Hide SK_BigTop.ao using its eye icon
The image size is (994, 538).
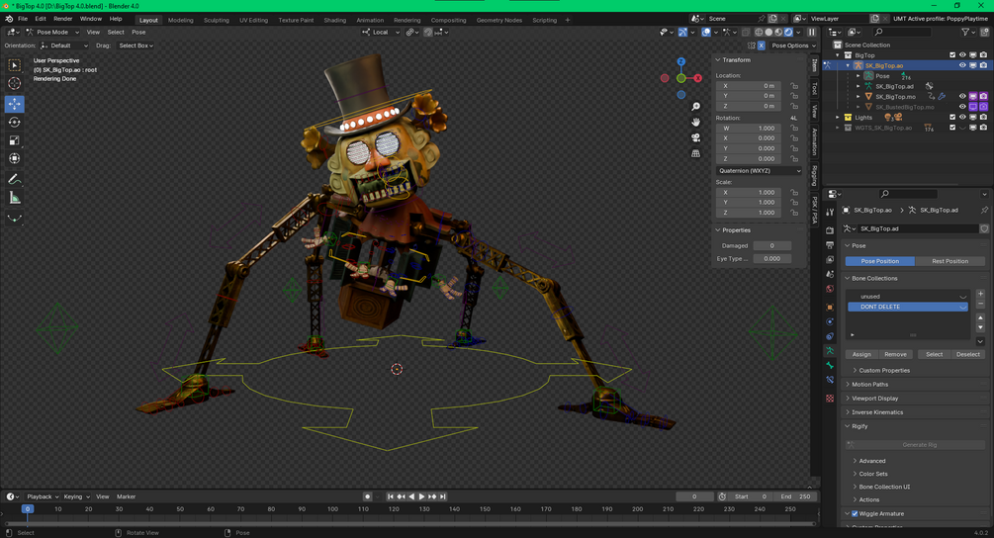962,65
